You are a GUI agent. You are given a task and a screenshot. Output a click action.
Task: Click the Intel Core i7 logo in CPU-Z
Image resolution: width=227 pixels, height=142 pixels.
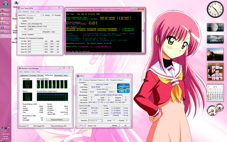point(123,89)
